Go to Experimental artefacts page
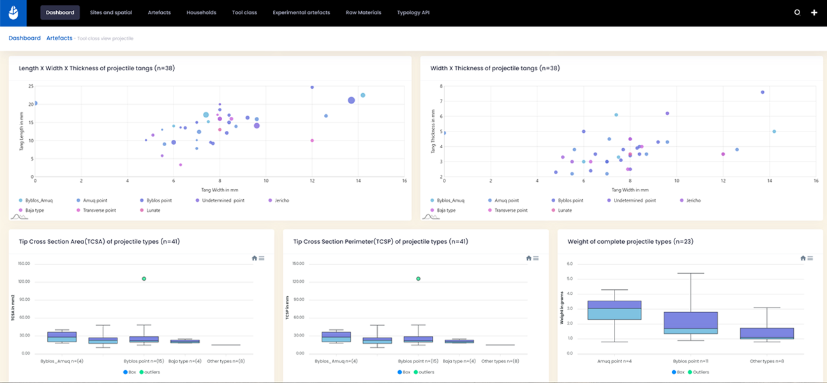 pyautogui.click(x=301, y=13)
